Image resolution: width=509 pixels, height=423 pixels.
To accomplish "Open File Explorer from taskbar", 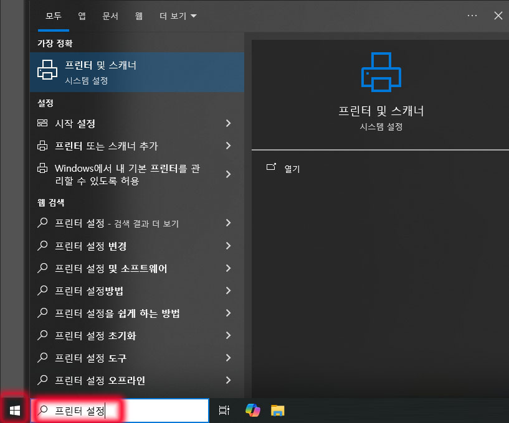I will coord(277,411).
